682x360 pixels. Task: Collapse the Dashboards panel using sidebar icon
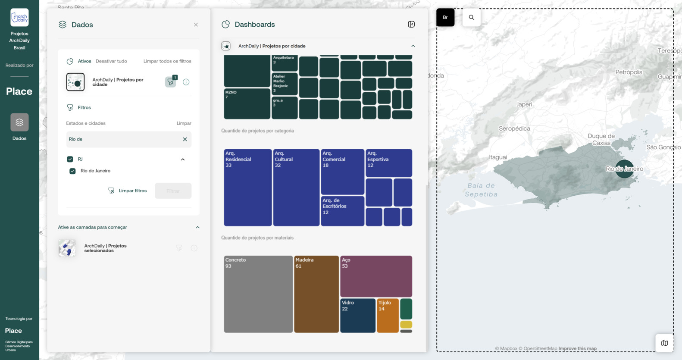(x=411, y=25)
